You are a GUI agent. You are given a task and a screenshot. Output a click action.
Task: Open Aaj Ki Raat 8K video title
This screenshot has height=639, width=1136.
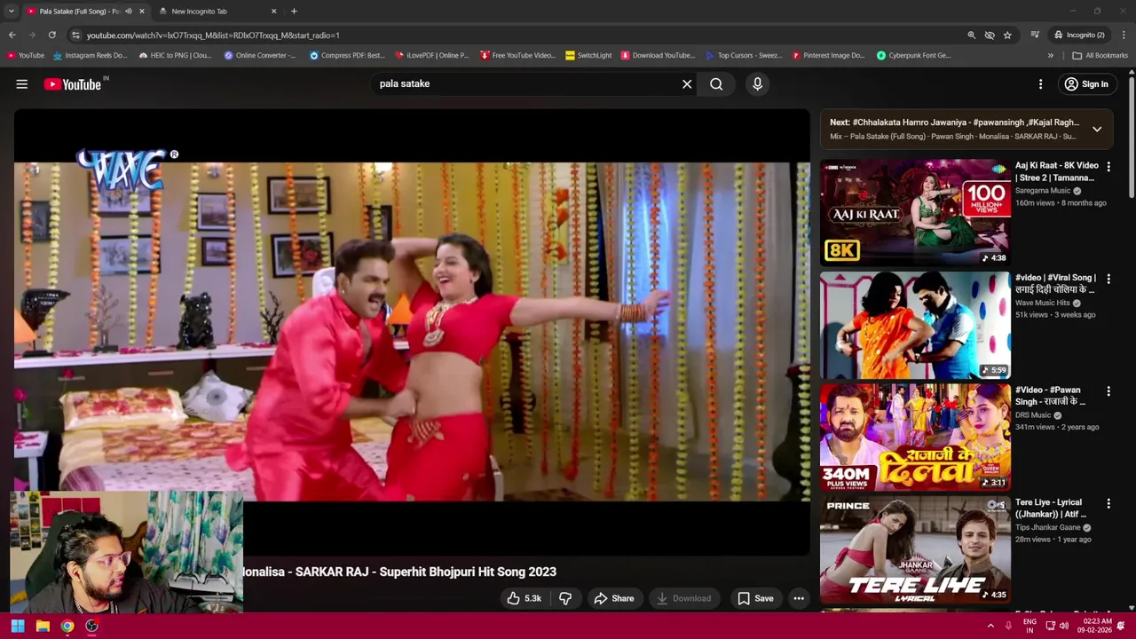tap(1056, 171)
